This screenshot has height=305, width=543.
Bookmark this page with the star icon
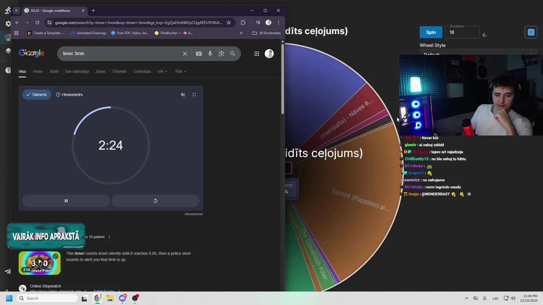click(x=229, y=22)
